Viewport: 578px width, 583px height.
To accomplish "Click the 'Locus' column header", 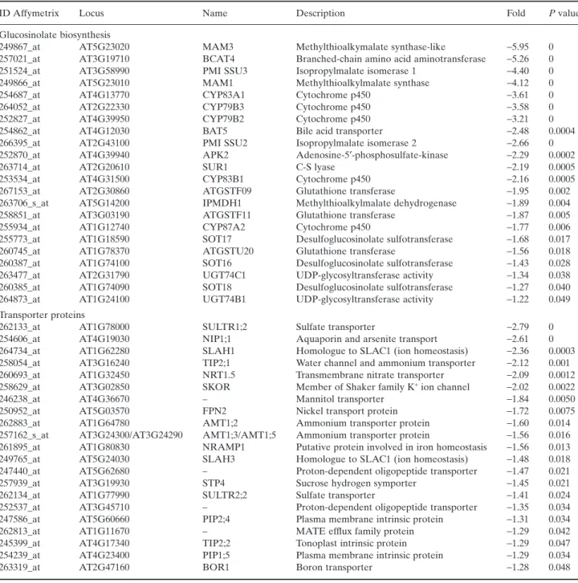I will (x=92, y=14).
